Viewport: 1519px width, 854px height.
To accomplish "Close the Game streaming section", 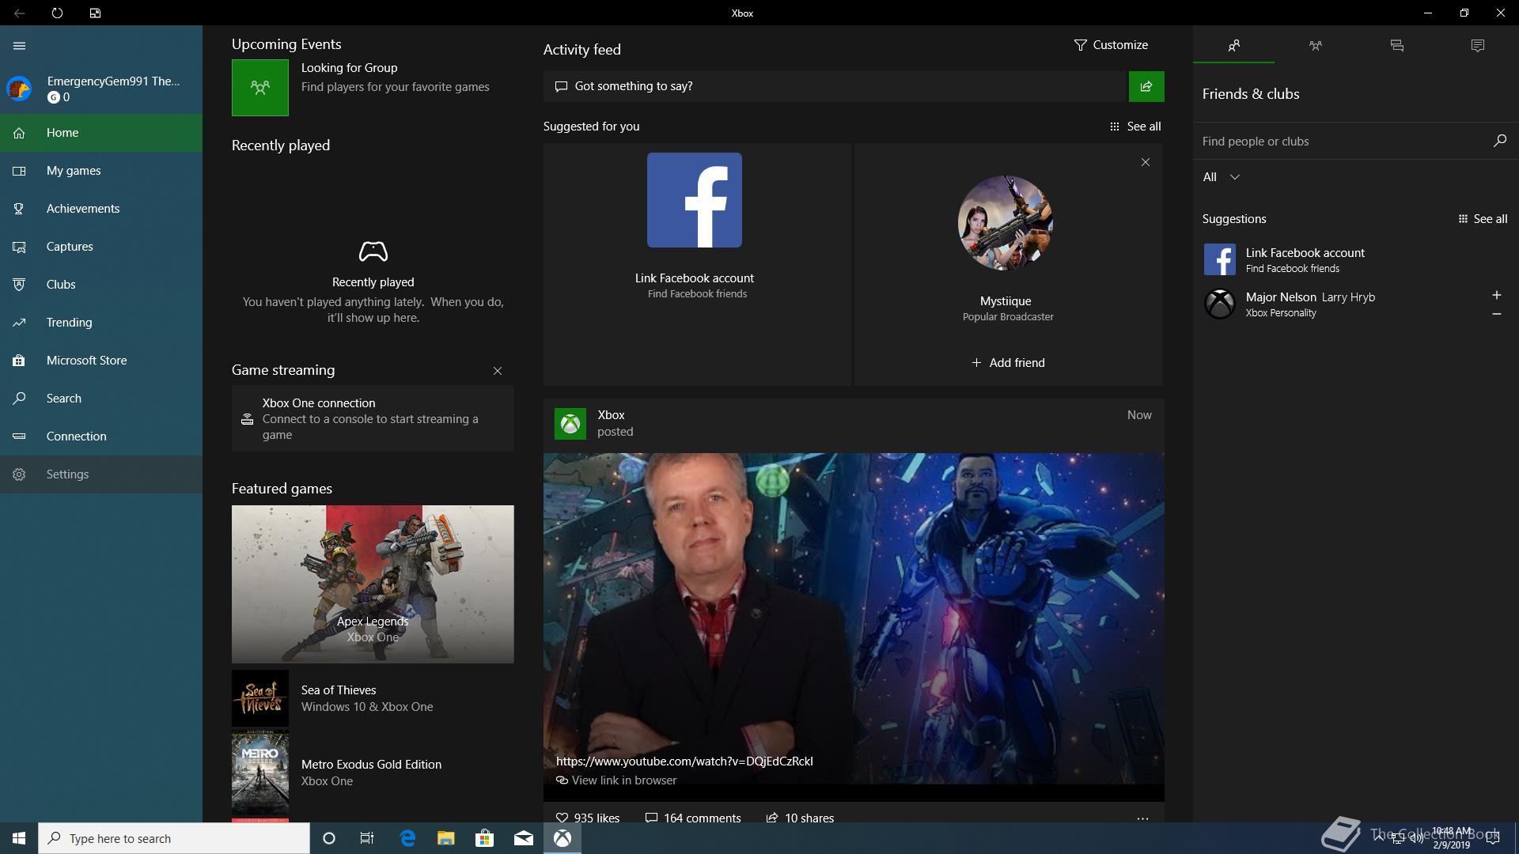I will coord(498,371).
